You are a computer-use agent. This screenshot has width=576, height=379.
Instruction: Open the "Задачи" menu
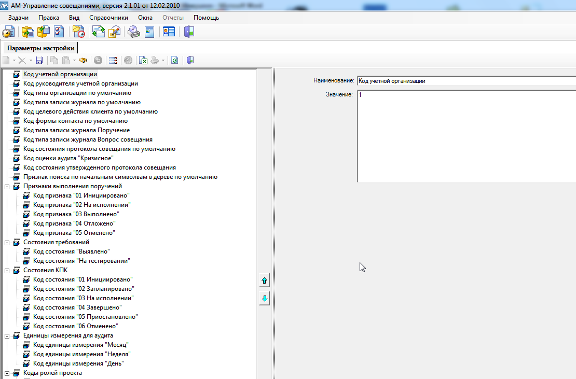click(18, 18)
